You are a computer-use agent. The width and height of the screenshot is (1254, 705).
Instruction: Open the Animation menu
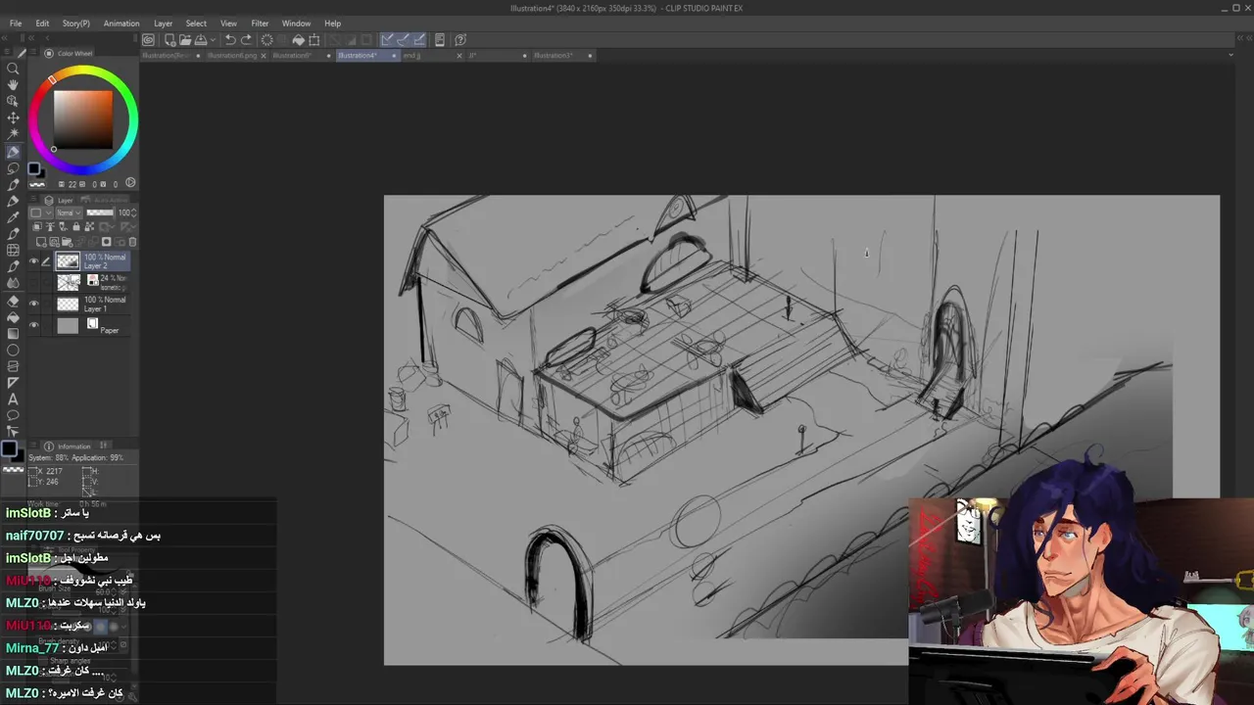pos(121,23)
